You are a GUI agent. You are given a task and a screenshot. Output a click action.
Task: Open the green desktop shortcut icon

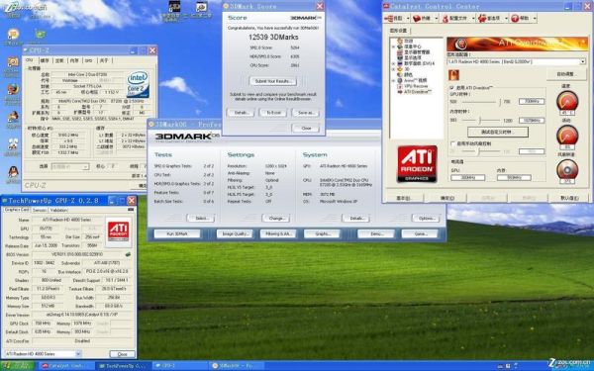[x=41, y=34]
